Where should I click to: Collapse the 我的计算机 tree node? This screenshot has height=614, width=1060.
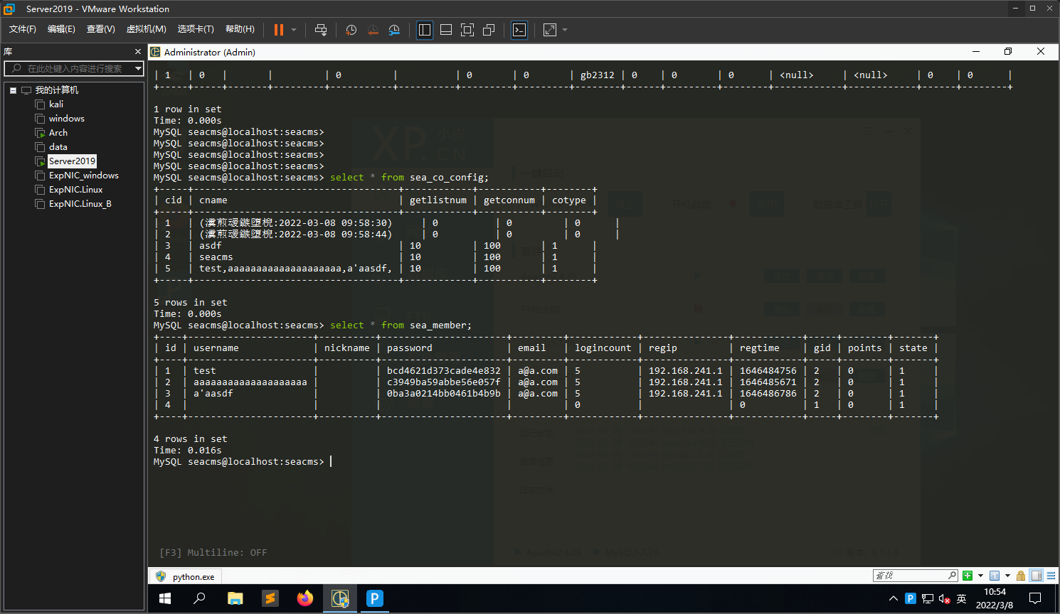point(13,90)
